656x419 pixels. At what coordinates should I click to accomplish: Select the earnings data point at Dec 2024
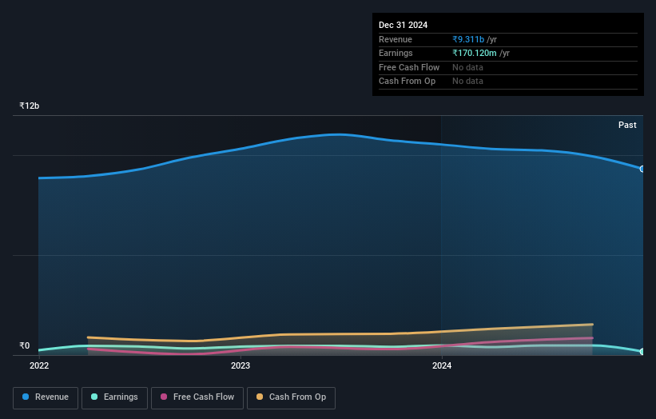coord(642,352)
